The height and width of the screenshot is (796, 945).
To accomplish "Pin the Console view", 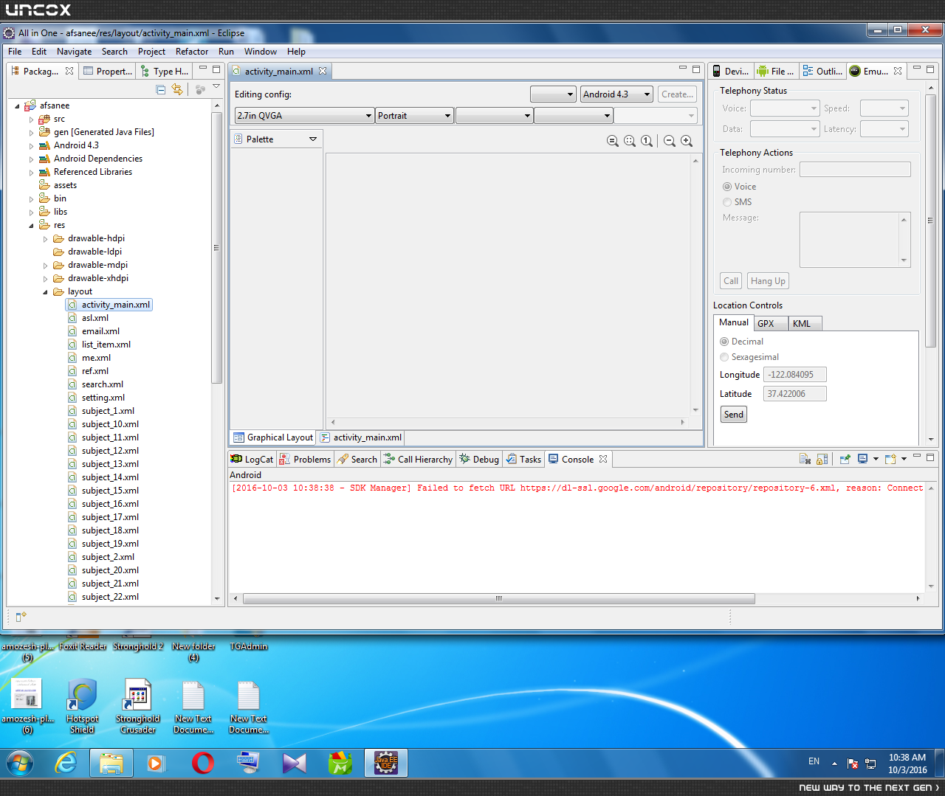I will pyautogui.click(x=845, y=459).
